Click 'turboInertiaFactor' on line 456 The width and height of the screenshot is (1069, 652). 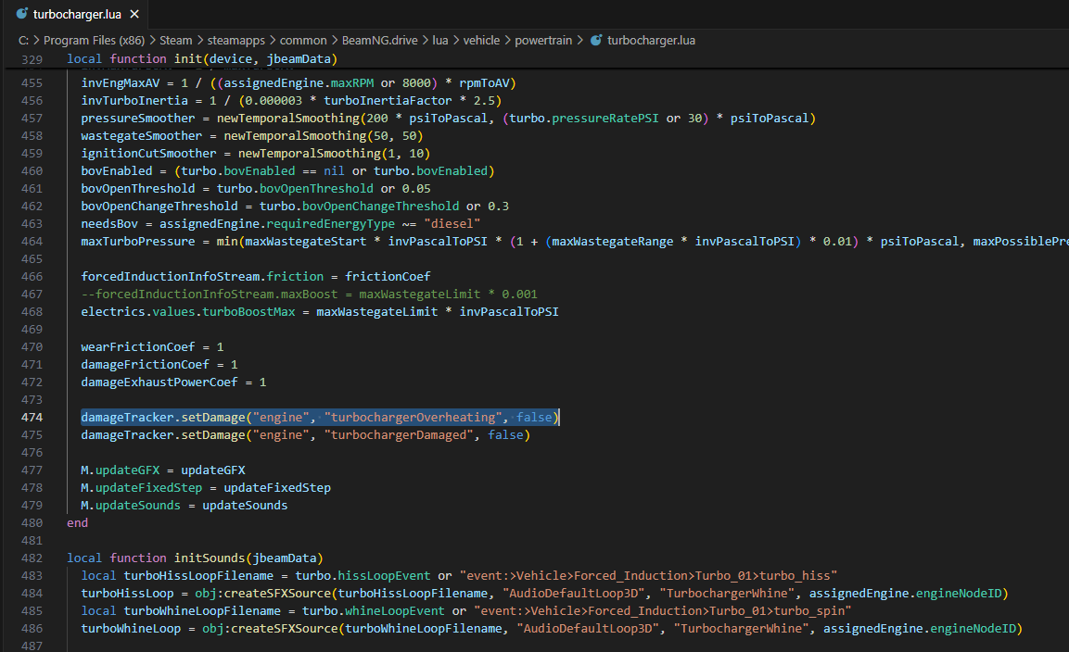[388, 100]
